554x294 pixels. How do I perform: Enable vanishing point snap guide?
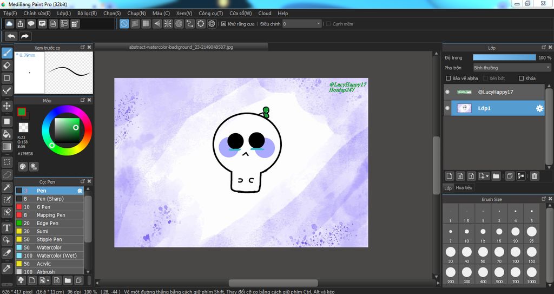point(157,24)
